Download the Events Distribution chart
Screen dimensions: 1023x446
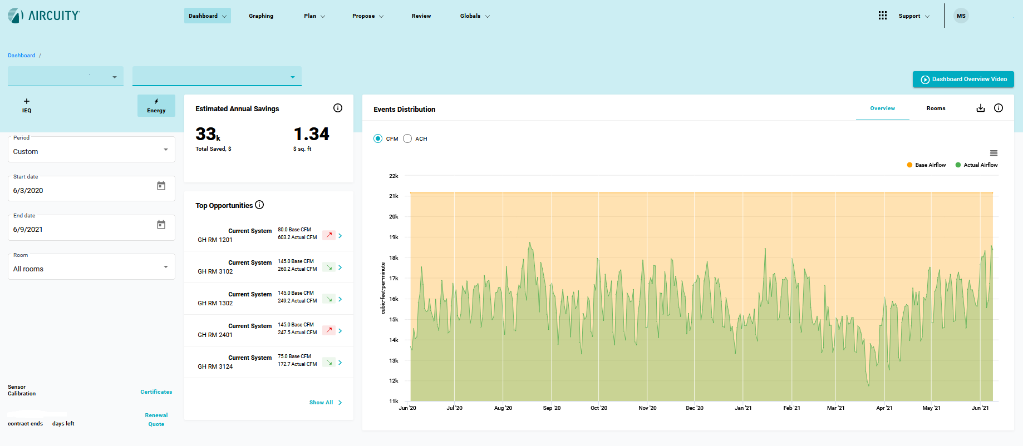point(981,108)
